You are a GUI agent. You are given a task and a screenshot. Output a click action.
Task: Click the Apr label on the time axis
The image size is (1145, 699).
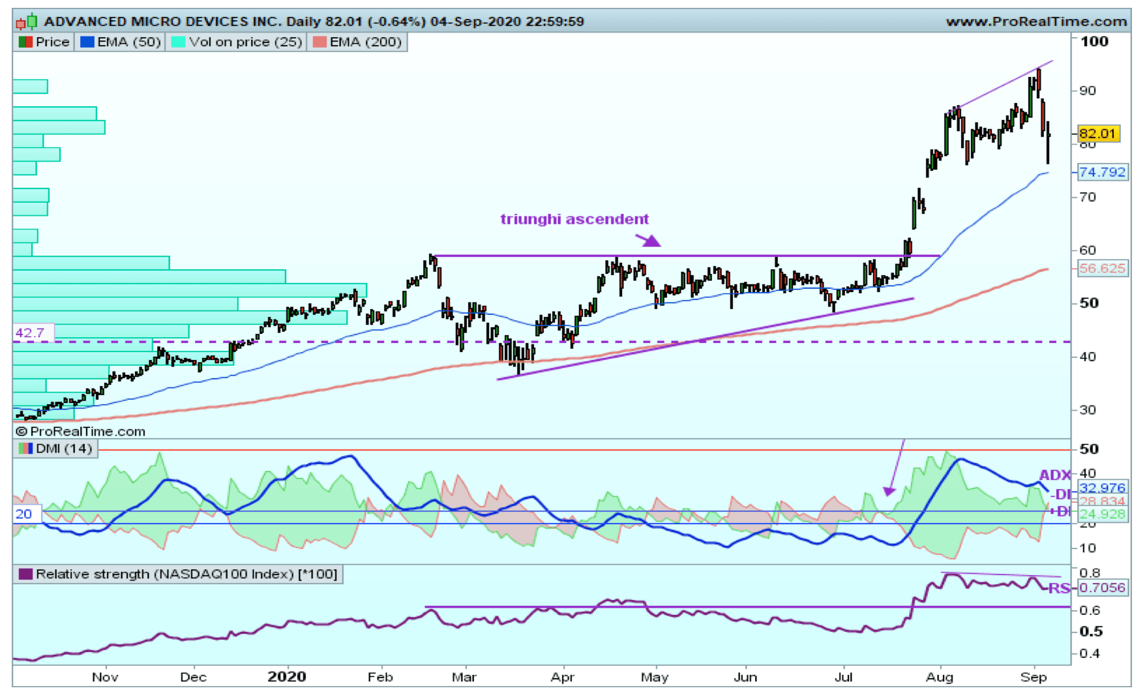(563, 677)
